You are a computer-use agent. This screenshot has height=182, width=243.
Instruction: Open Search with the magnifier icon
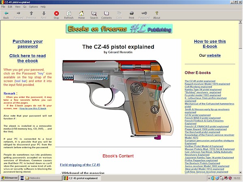[x=94, y=15]
